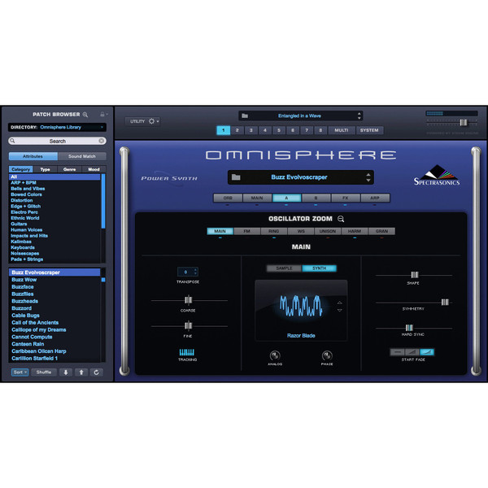Viewport: 488px width, 488px height.
Task: Click the search magnifier icon
Action: [12, 141]
